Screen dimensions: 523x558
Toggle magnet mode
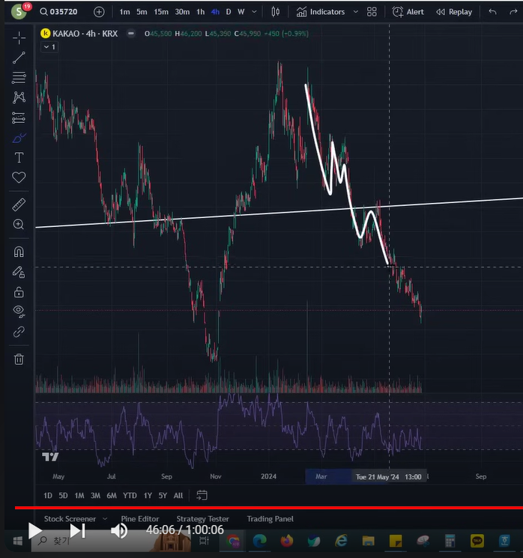point(19,252)
